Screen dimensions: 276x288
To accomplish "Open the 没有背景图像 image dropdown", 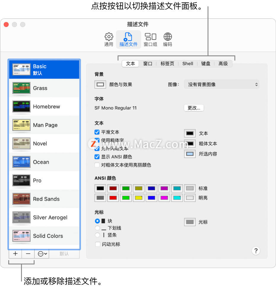I will click(221, 85).
